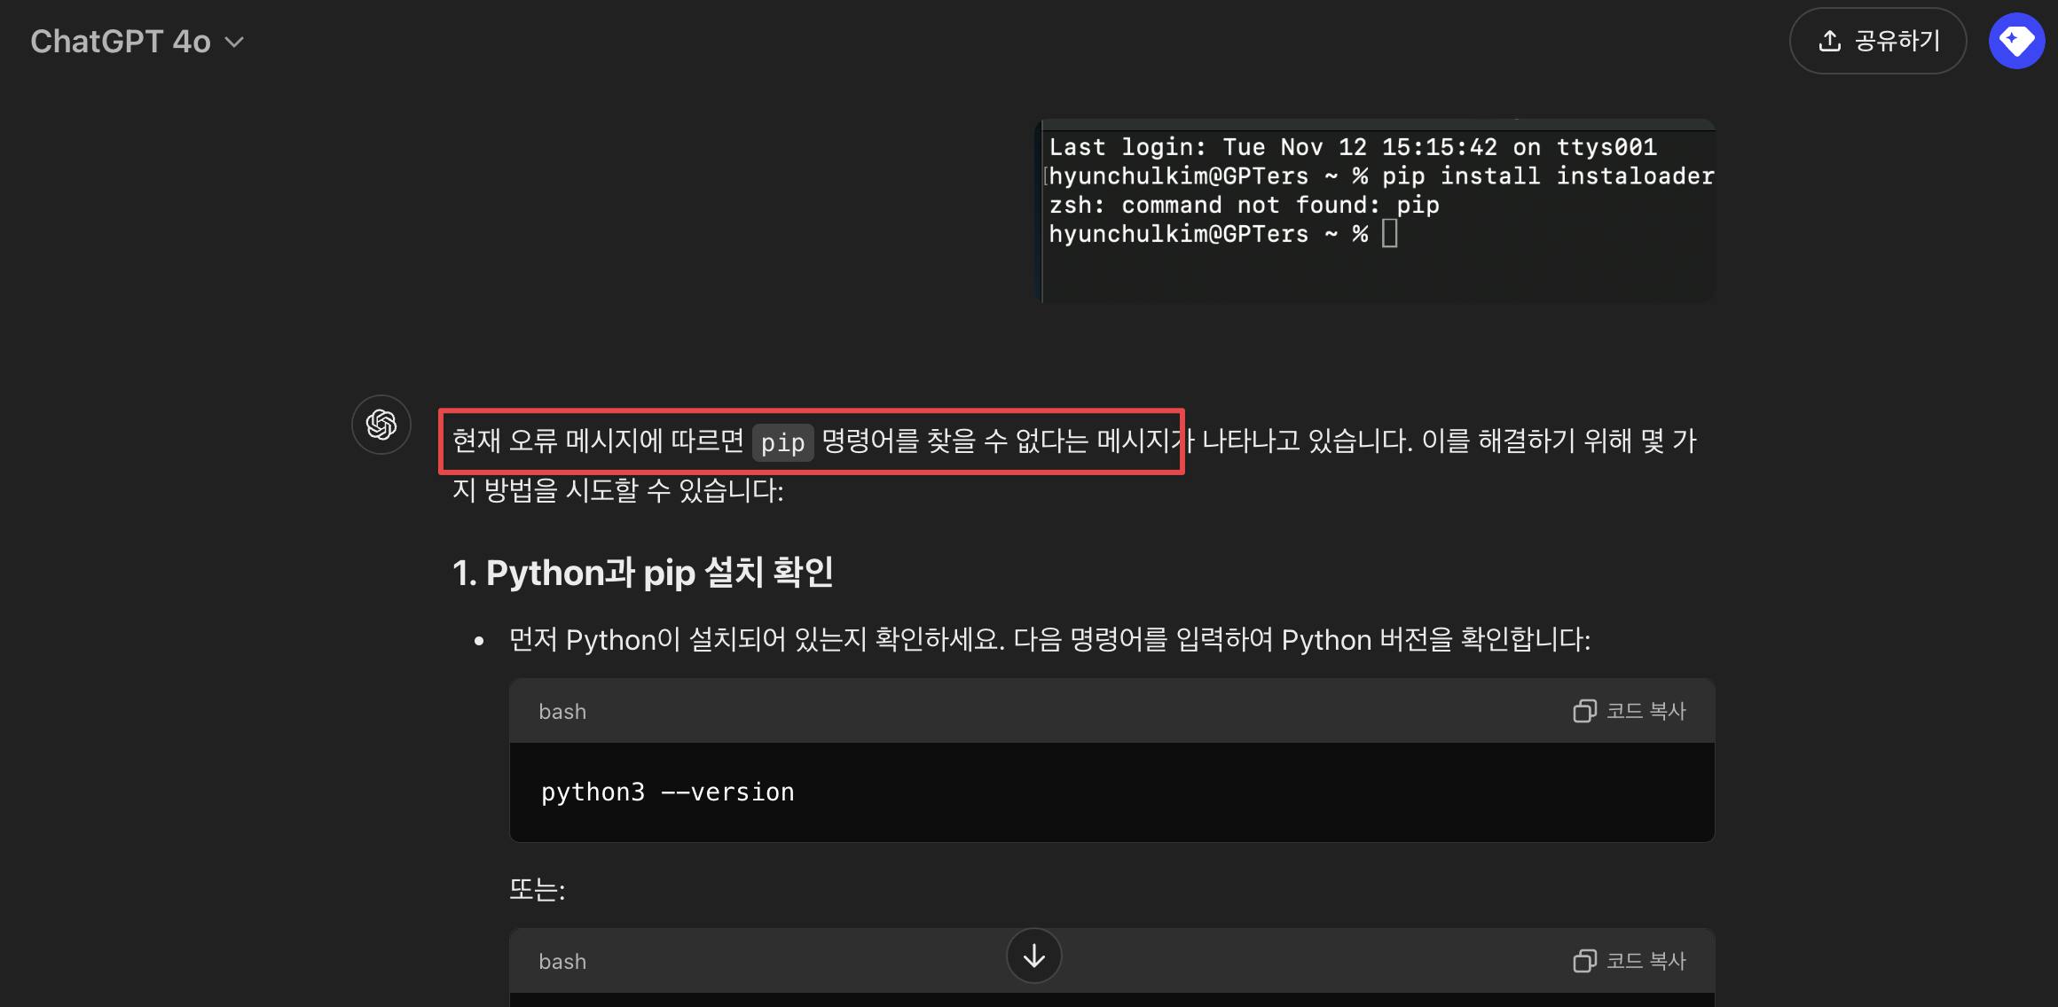Click the copy icon above python3 --version

pyautogui.click(x=1584, y=711)
